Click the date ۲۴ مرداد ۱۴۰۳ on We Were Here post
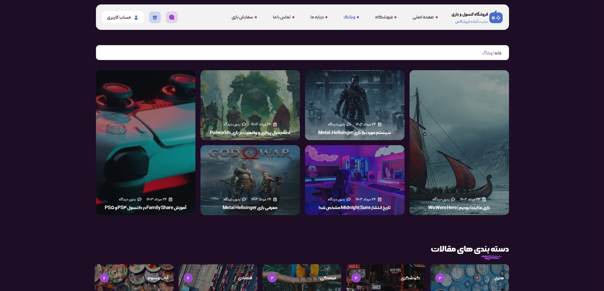 click(470, 199)
